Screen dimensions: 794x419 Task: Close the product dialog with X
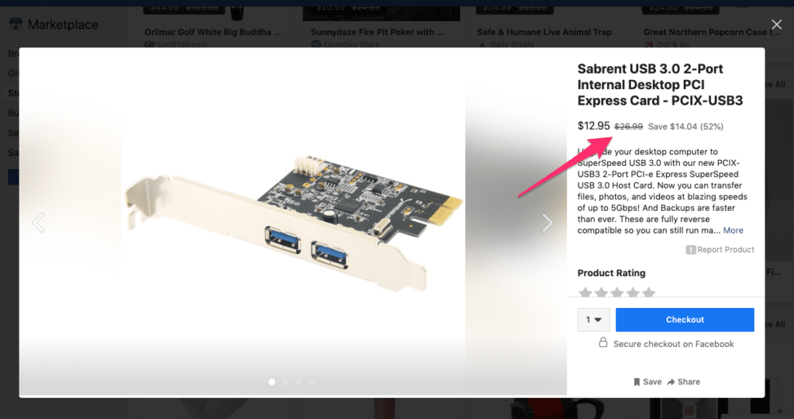click(776, 26)
